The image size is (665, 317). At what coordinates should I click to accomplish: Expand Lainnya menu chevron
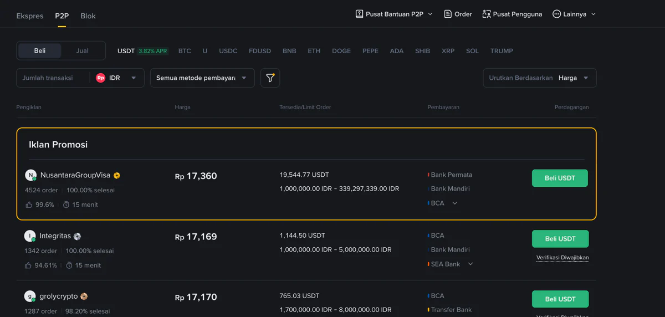tap(594, 14)
